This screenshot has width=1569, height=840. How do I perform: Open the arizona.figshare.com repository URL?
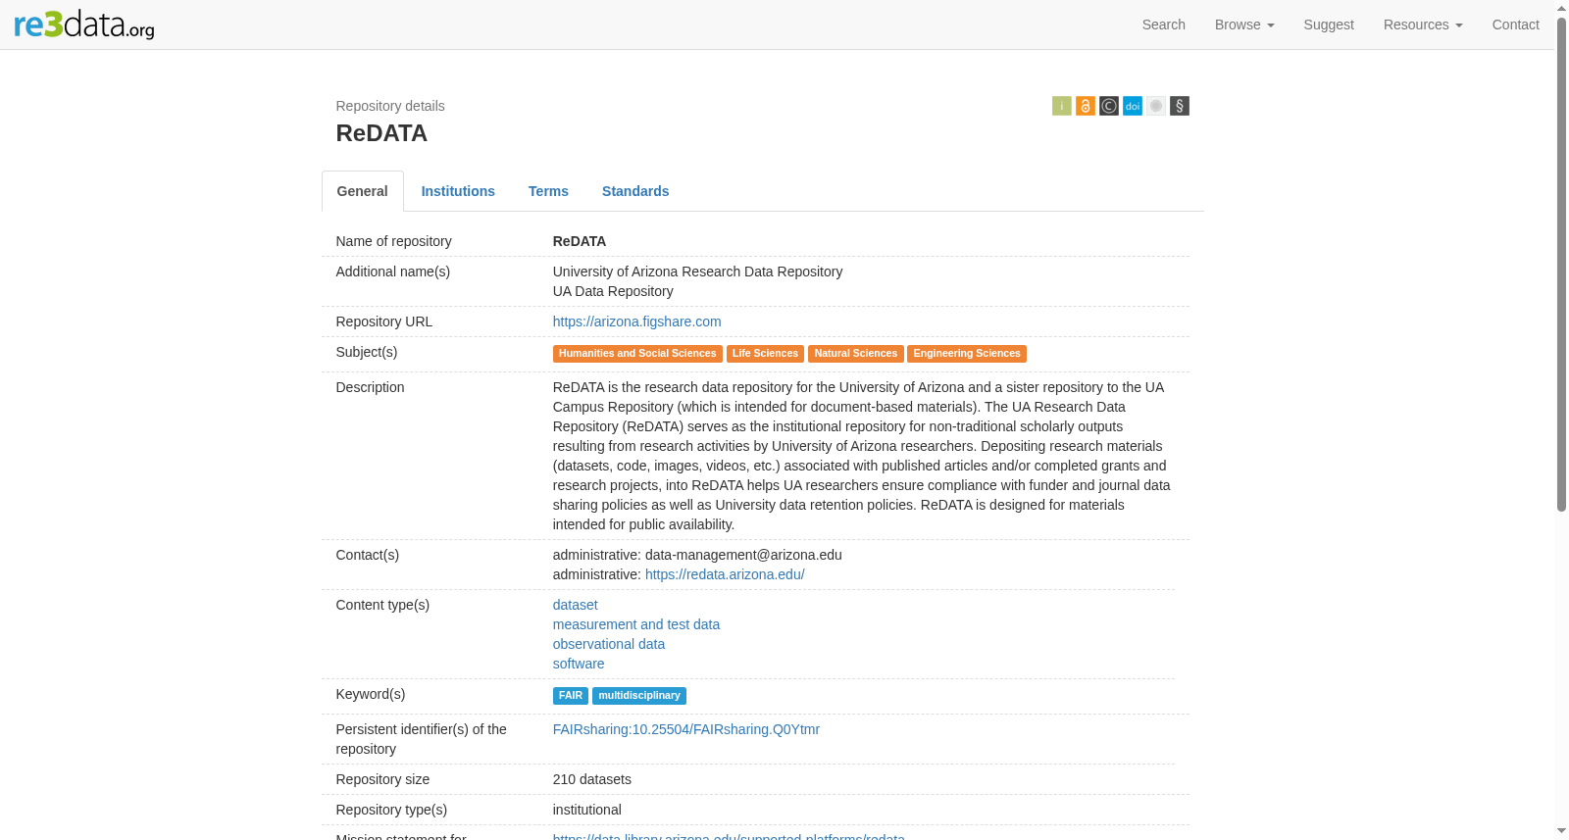pos(636,321)
